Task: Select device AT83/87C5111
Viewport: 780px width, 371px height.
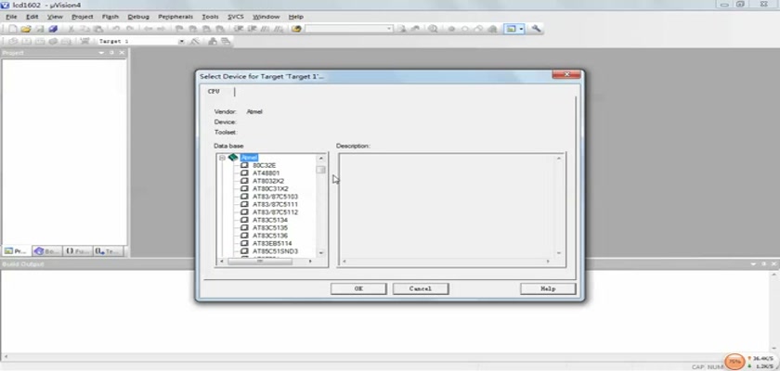Action: tap(275, 205)
